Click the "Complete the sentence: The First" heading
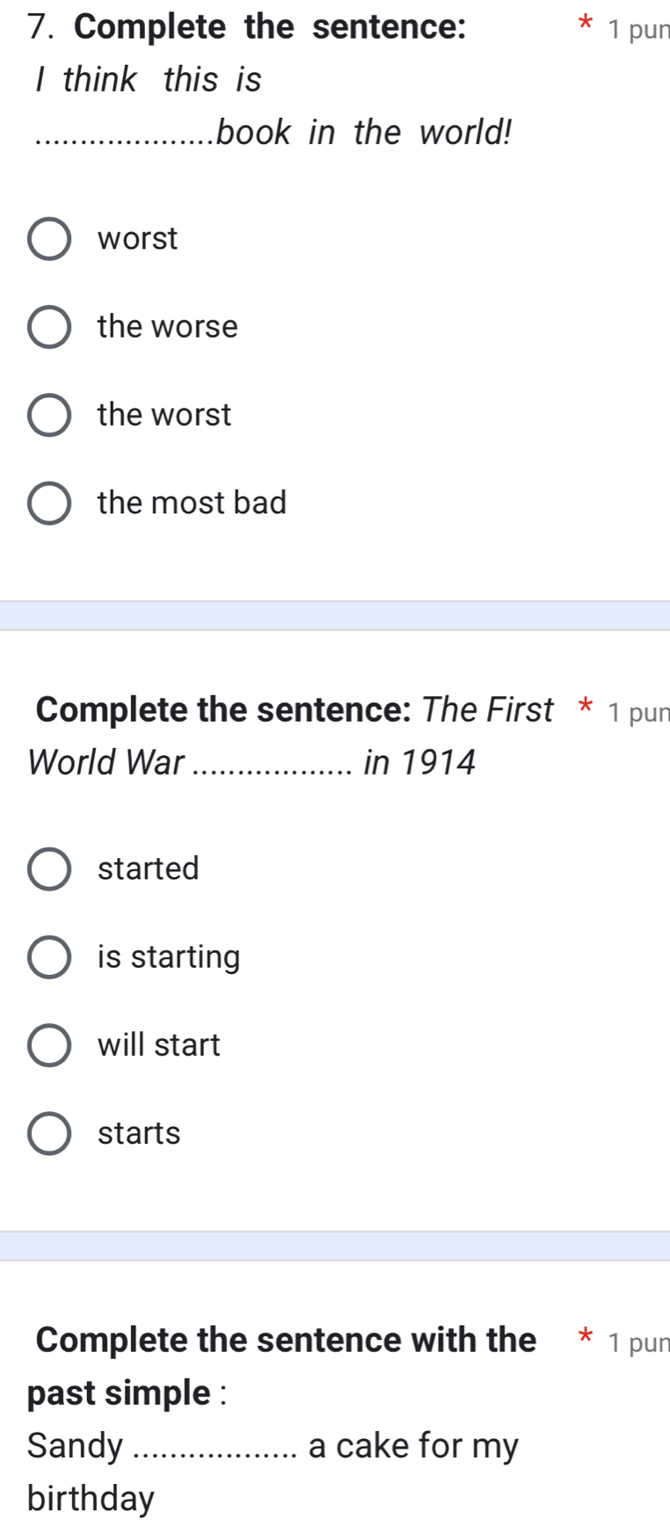This screenshot has height=1534, width=670. coord(295,709)
